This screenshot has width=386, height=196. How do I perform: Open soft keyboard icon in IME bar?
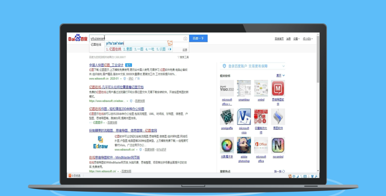[x=305, y=176]
